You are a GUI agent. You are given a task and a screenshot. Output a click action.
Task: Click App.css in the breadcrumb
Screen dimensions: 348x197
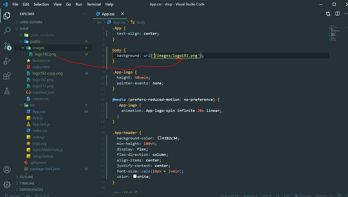pyautogui.click(x=119, y=22)
